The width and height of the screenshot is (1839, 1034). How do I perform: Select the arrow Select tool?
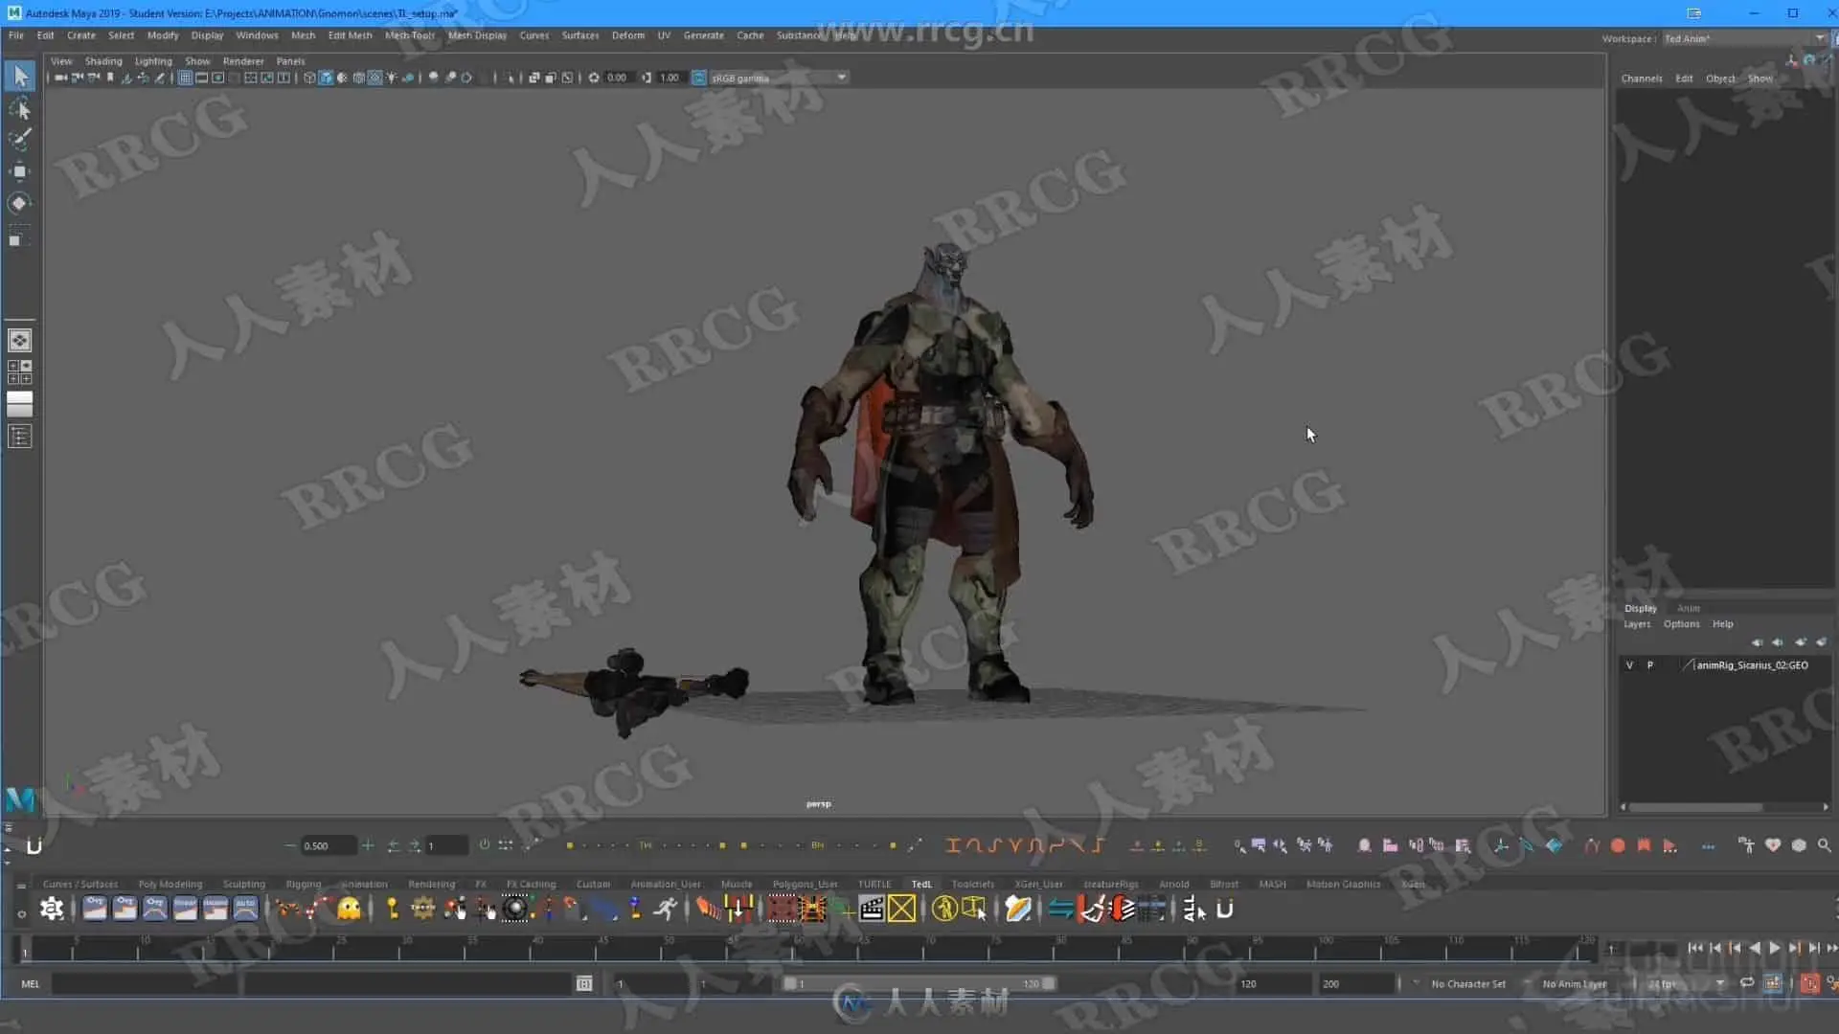coord(20,76)
